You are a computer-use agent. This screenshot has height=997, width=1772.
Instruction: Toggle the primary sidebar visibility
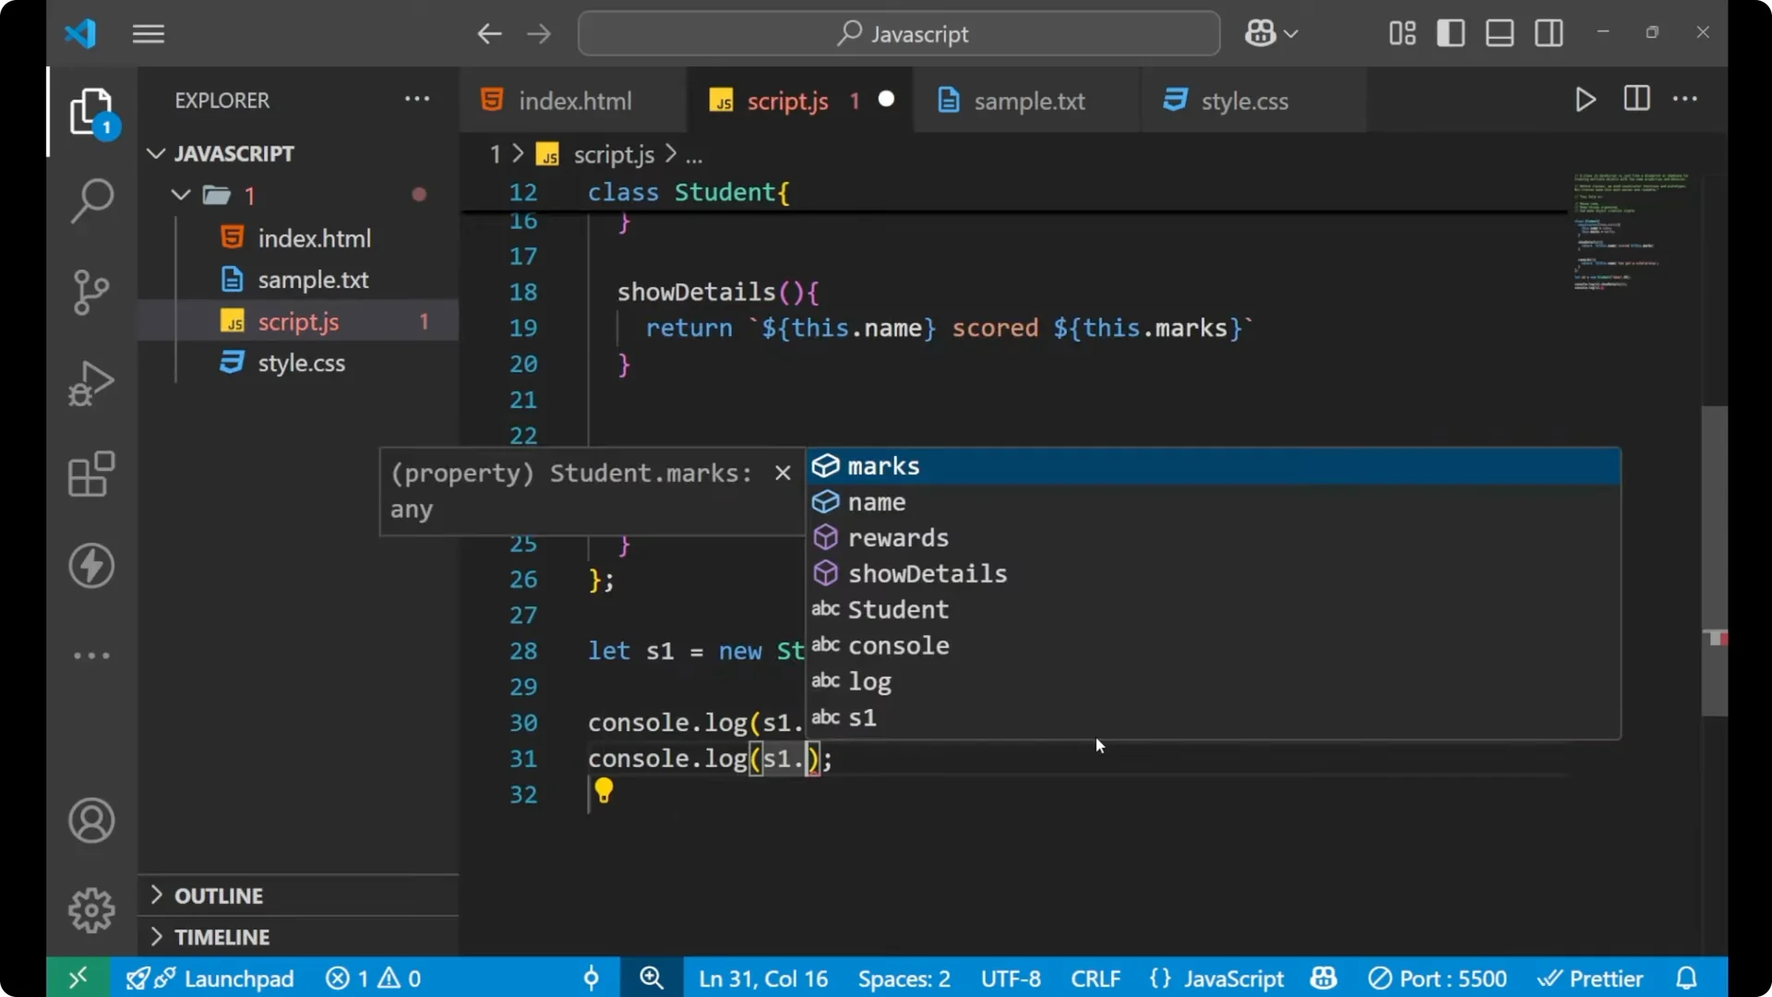coord(1450,32)
